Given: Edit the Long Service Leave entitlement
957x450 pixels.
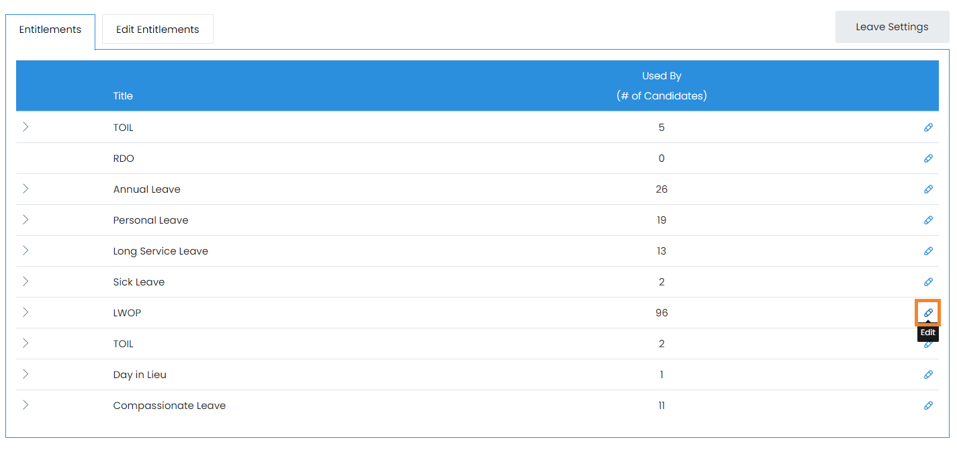Looking at the screenshot, I should click(928, 251).
